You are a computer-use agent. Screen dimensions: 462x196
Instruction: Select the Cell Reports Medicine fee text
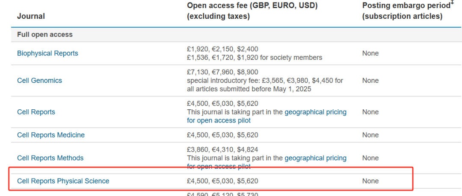222,135
